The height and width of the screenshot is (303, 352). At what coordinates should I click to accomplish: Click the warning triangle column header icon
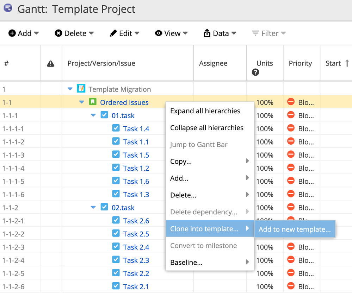pos(50,64)
